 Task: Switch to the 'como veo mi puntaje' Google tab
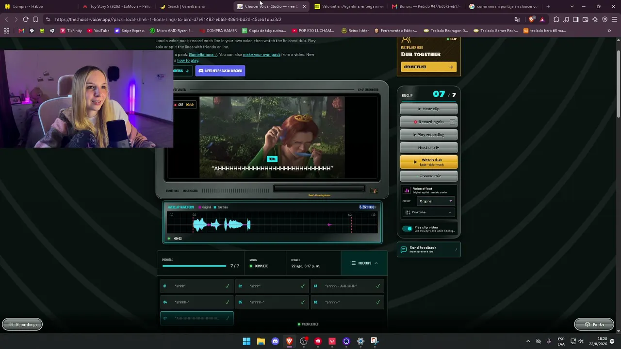point(504,6)
